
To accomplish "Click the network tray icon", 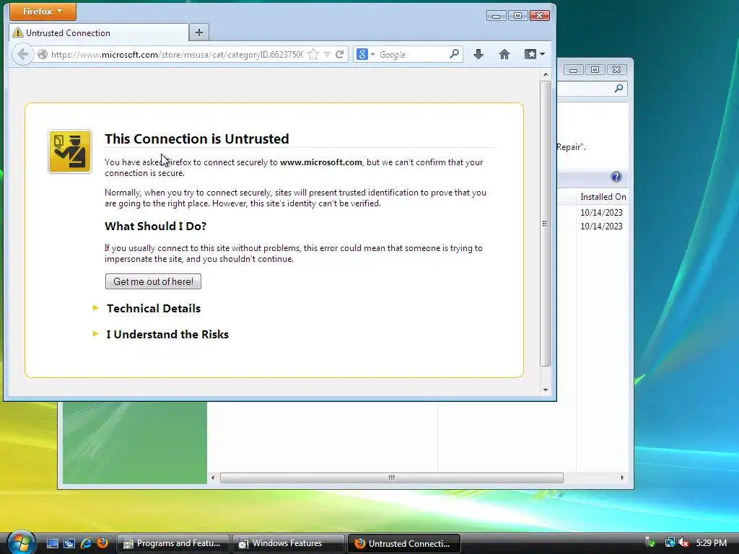I will [669, 542].
